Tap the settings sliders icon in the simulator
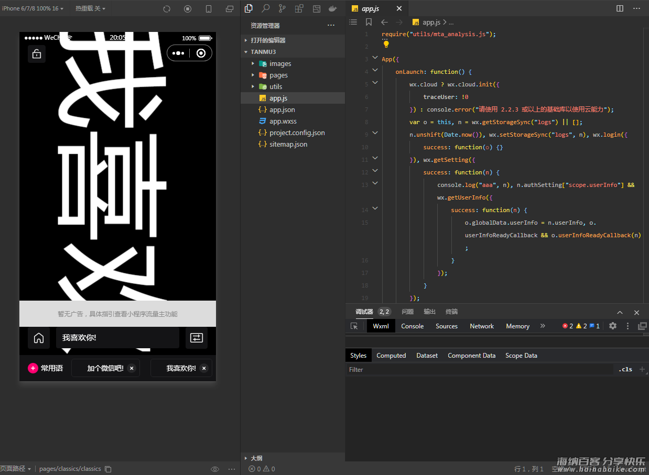Image resolution: width=649 pixels, height=475 pixels. pyautogui.click(x=197, y=338)
